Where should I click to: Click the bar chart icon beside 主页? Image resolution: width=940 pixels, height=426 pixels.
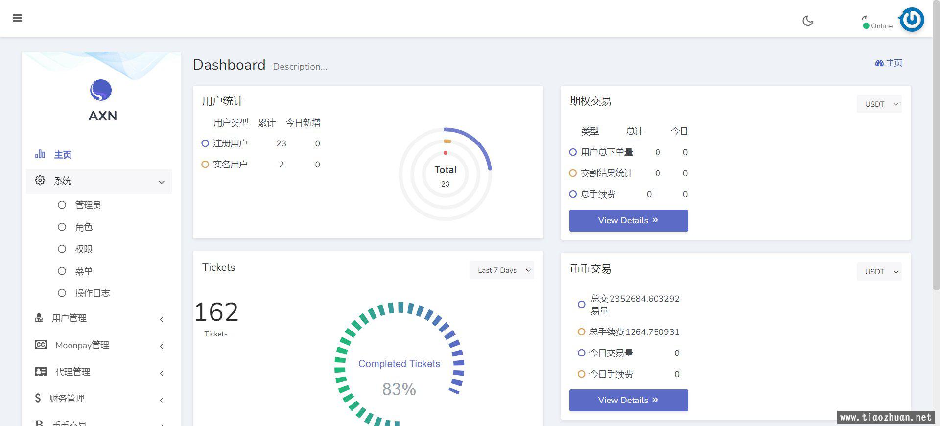tap(40, 154)
